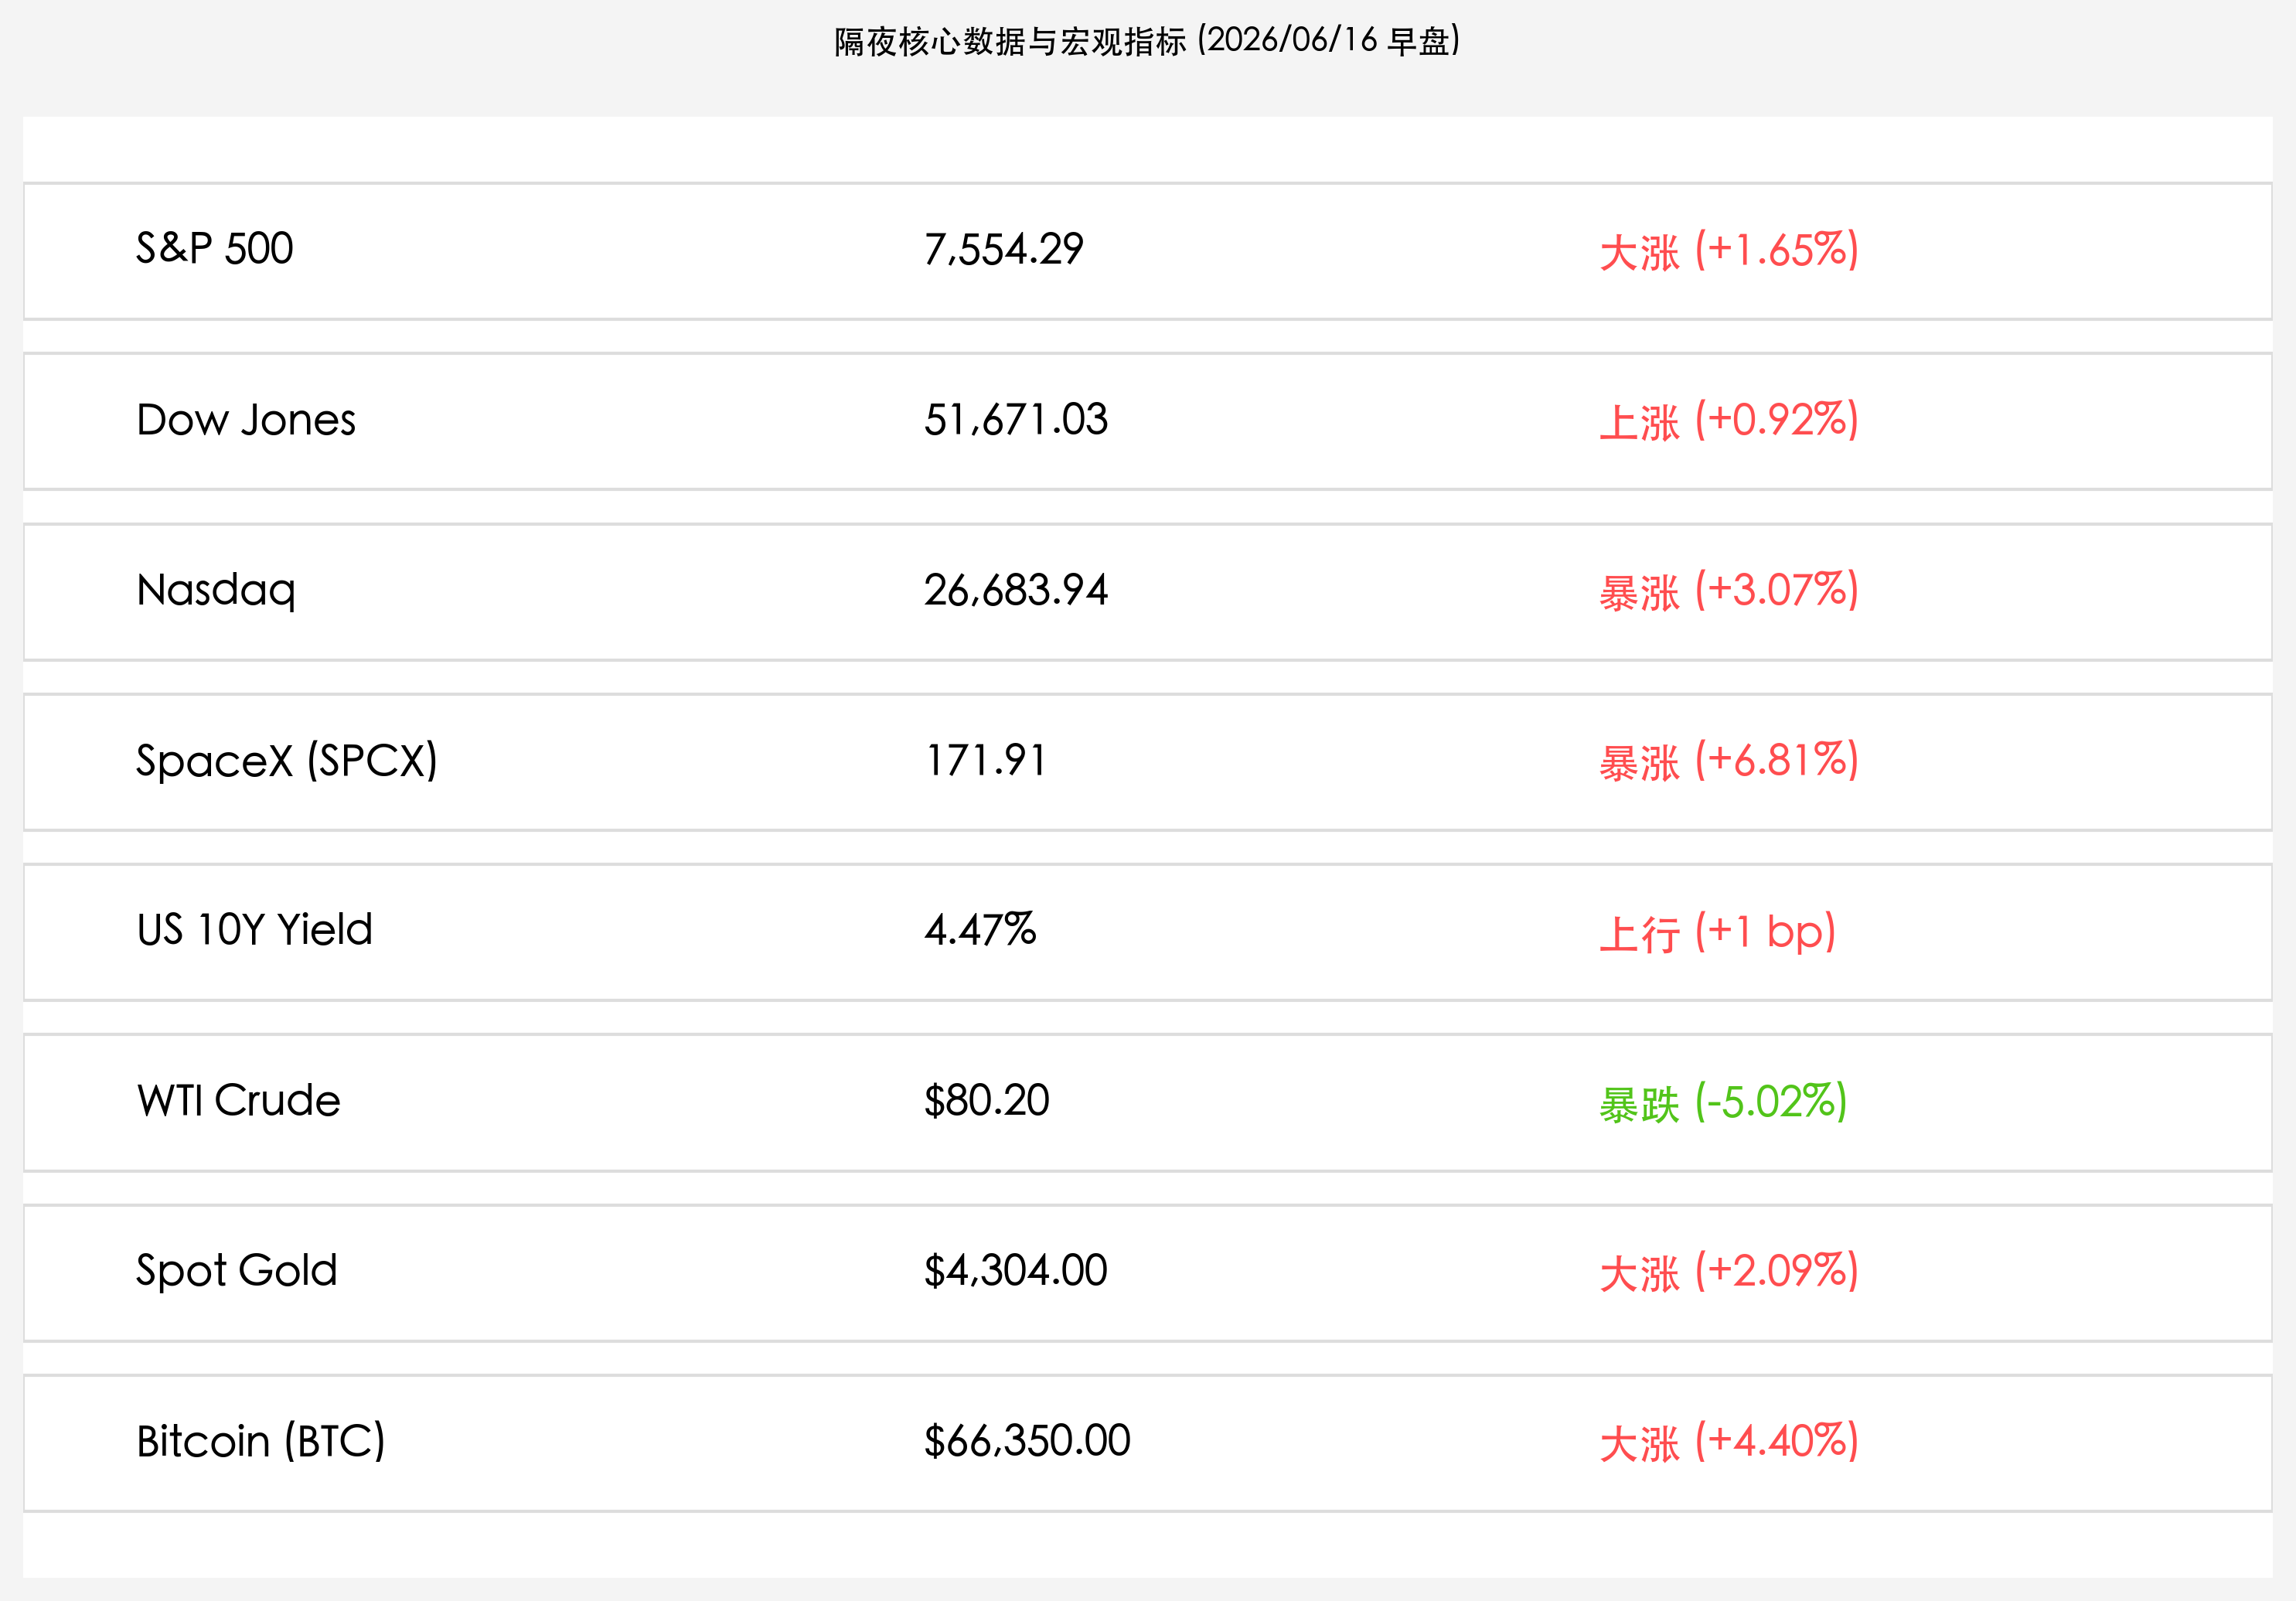Click the Bitcoin (BTC) row label
2296x1601 pixels.
(261, 1442)
